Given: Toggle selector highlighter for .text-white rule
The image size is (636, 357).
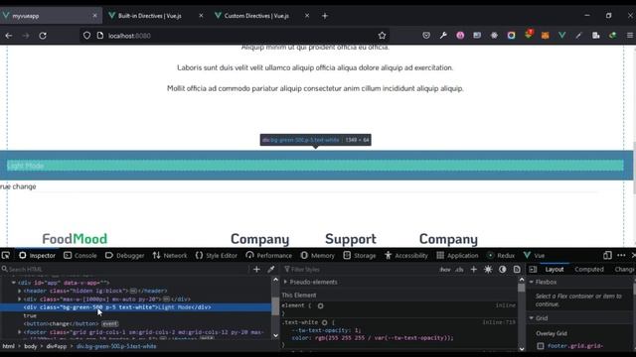Looking at the screenshot, I should point(325,322).
